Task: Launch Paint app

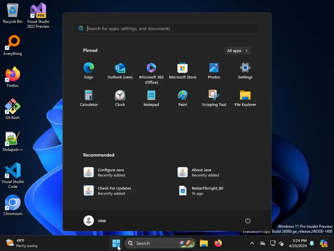Action: [x=183, y=98]
